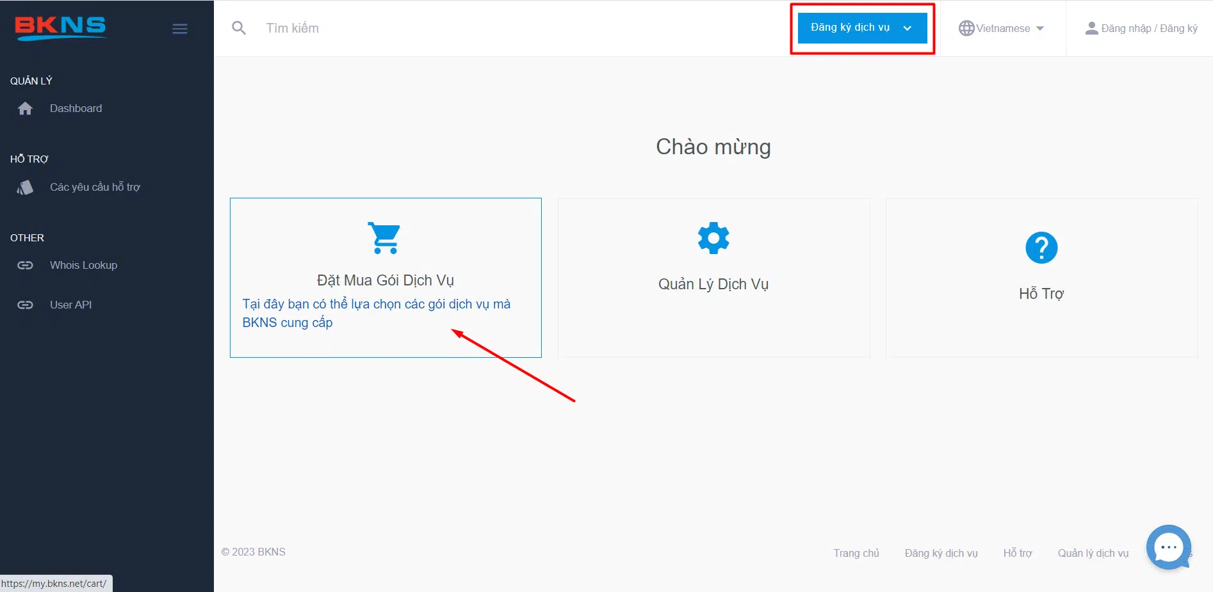Viewport: 1213px width, 592px height.
Task: Click the user account icon
Action: 1092,28
